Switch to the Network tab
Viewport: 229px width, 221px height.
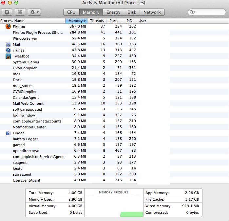click(x=152, y=12)
